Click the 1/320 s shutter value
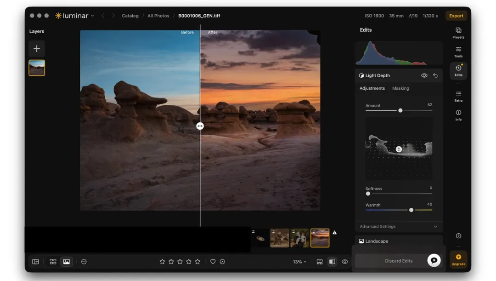Image resolution: width=496 pixels, height=281 pixels. tap(430, 16)
